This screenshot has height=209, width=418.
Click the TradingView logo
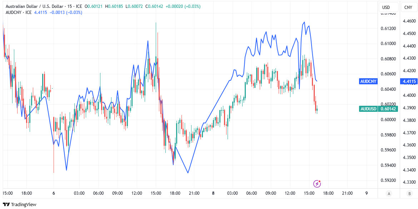pos(6,204)
